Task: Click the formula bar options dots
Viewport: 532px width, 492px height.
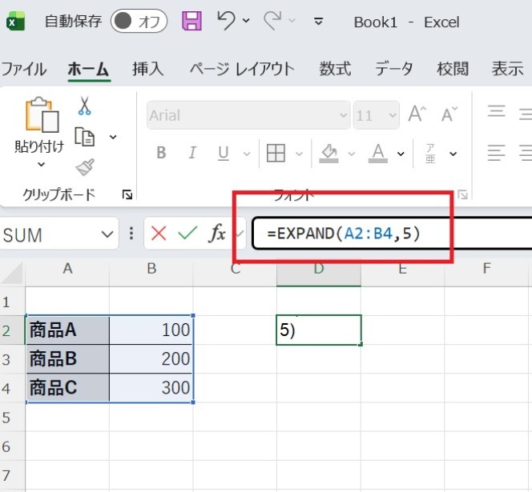Action: [x=131, y=234]
